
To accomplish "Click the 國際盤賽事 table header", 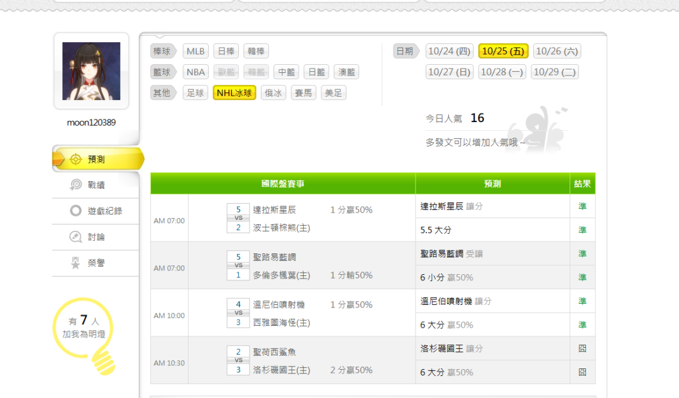I will pos(283,184).
